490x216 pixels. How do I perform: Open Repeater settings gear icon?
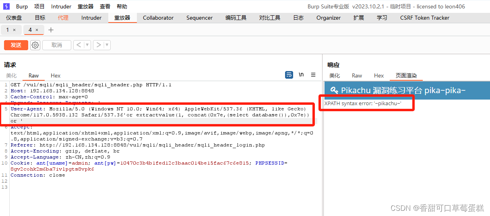click(x=35, y=45)
